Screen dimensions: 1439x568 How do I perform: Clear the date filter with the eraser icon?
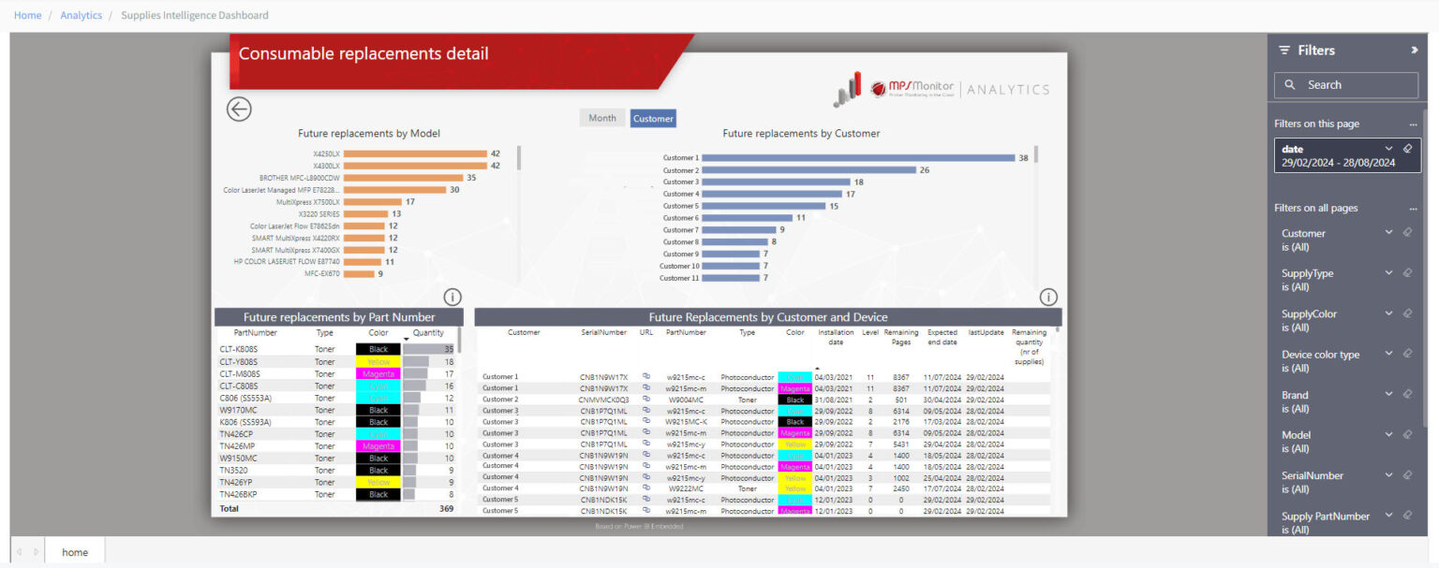point(1407,148)
